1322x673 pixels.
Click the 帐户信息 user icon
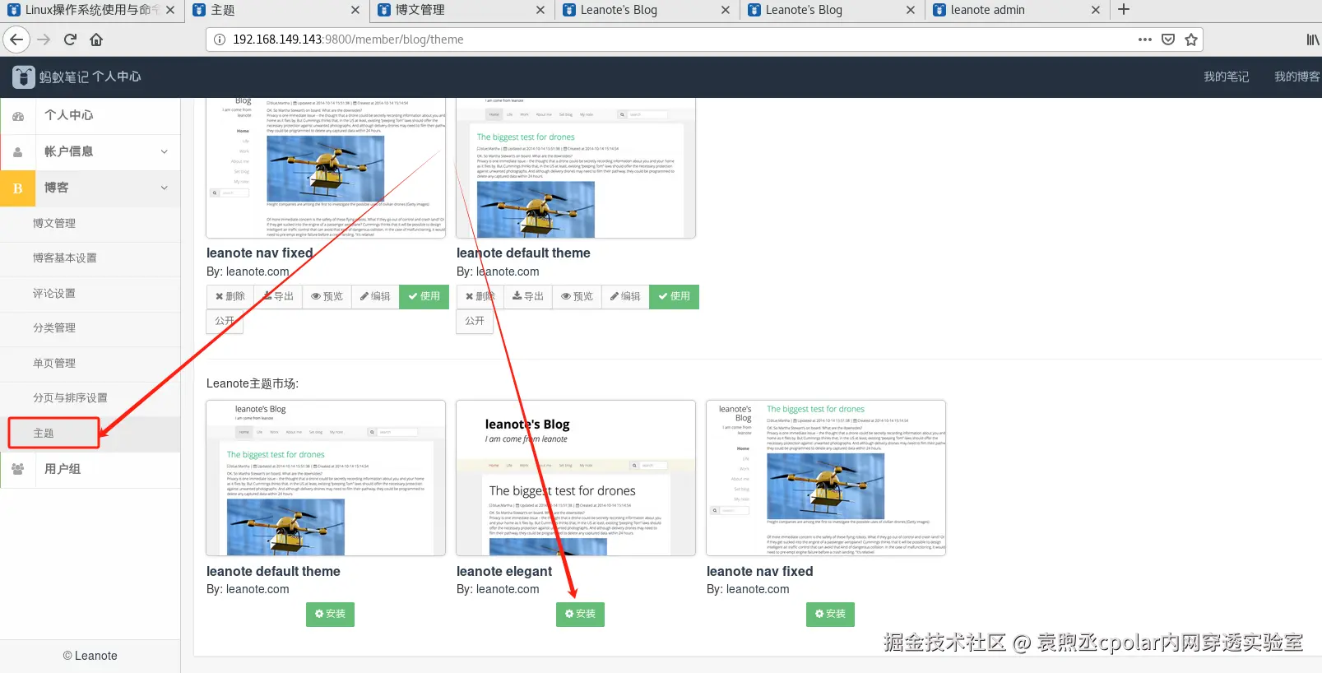click(18, 152)
